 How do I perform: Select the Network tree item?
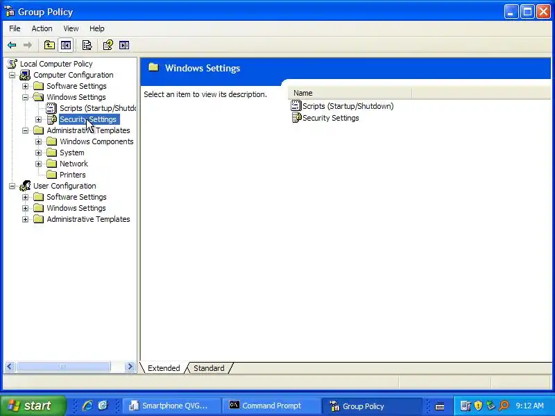click(74, 164)
